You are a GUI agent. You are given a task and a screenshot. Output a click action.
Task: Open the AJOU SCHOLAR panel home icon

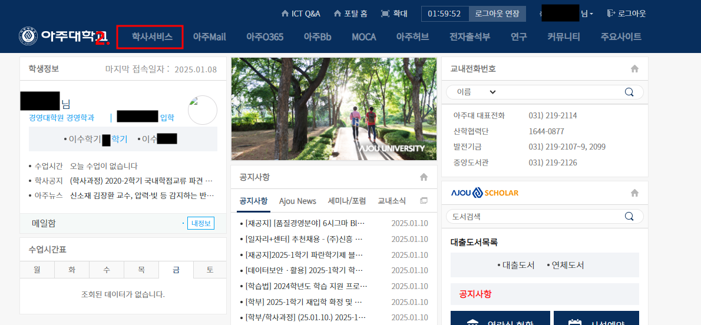pyautogui.click(x=634, y=193)
